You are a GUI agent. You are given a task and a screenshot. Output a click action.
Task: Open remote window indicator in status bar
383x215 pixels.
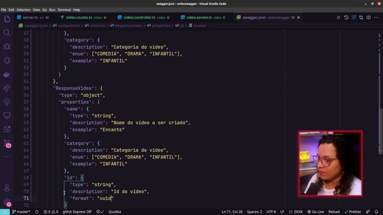coord(5,212)
